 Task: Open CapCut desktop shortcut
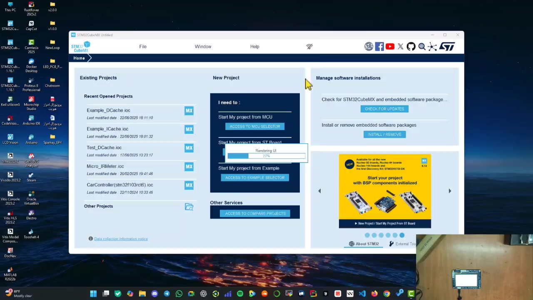[31, 26]
